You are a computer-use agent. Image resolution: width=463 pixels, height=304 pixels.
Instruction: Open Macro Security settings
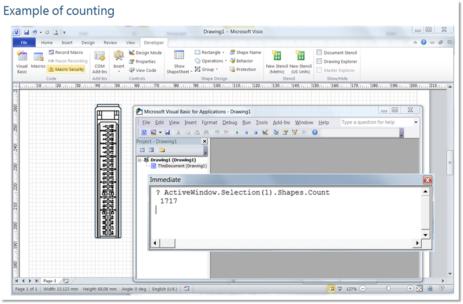click(66, 69)
